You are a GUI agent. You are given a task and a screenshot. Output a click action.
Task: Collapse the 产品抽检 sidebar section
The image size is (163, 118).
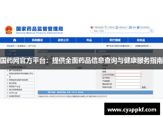(20, 51)
